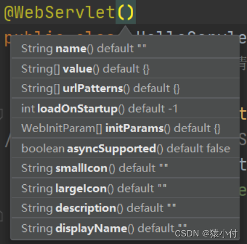
Task: Select the WebInitParam[] initParams() entry
Action: click(126, 128)
